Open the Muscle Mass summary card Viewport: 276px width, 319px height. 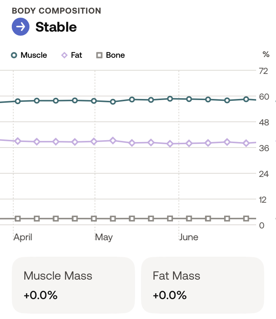click(74, 285)
